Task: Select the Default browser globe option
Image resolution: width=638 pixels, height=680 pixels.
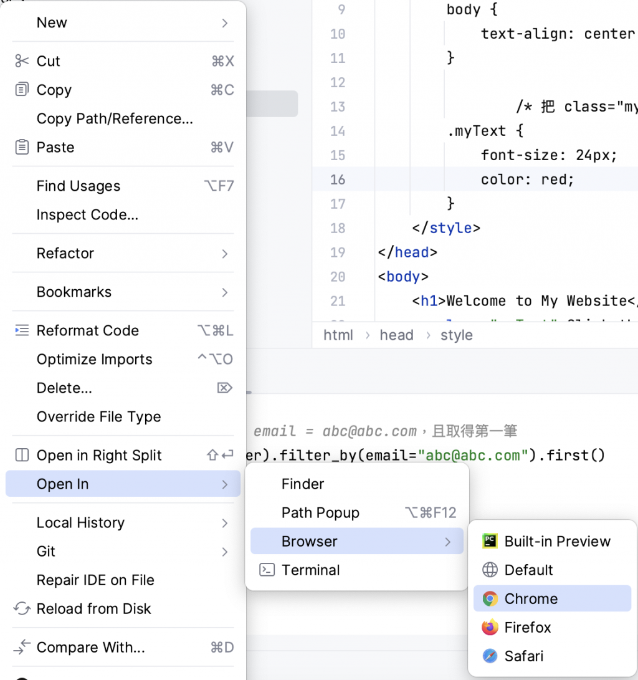Action: tap(528, 570)
